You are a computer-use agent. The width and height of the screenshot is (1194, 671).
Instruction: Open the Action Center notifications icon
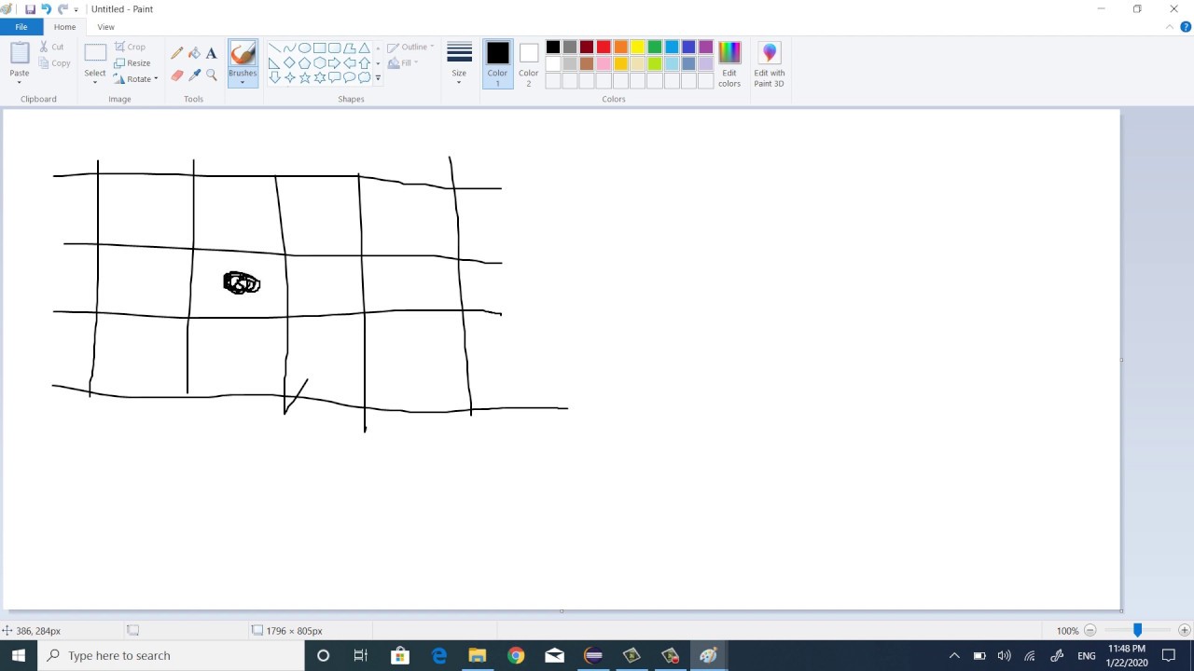1169,655
